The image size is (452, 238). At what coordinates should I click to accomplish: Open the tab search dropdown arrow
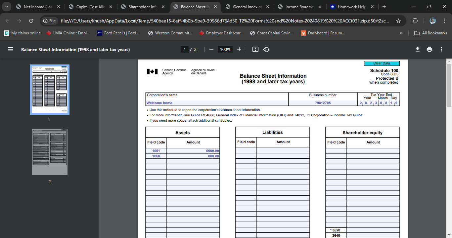click(6, 7)
